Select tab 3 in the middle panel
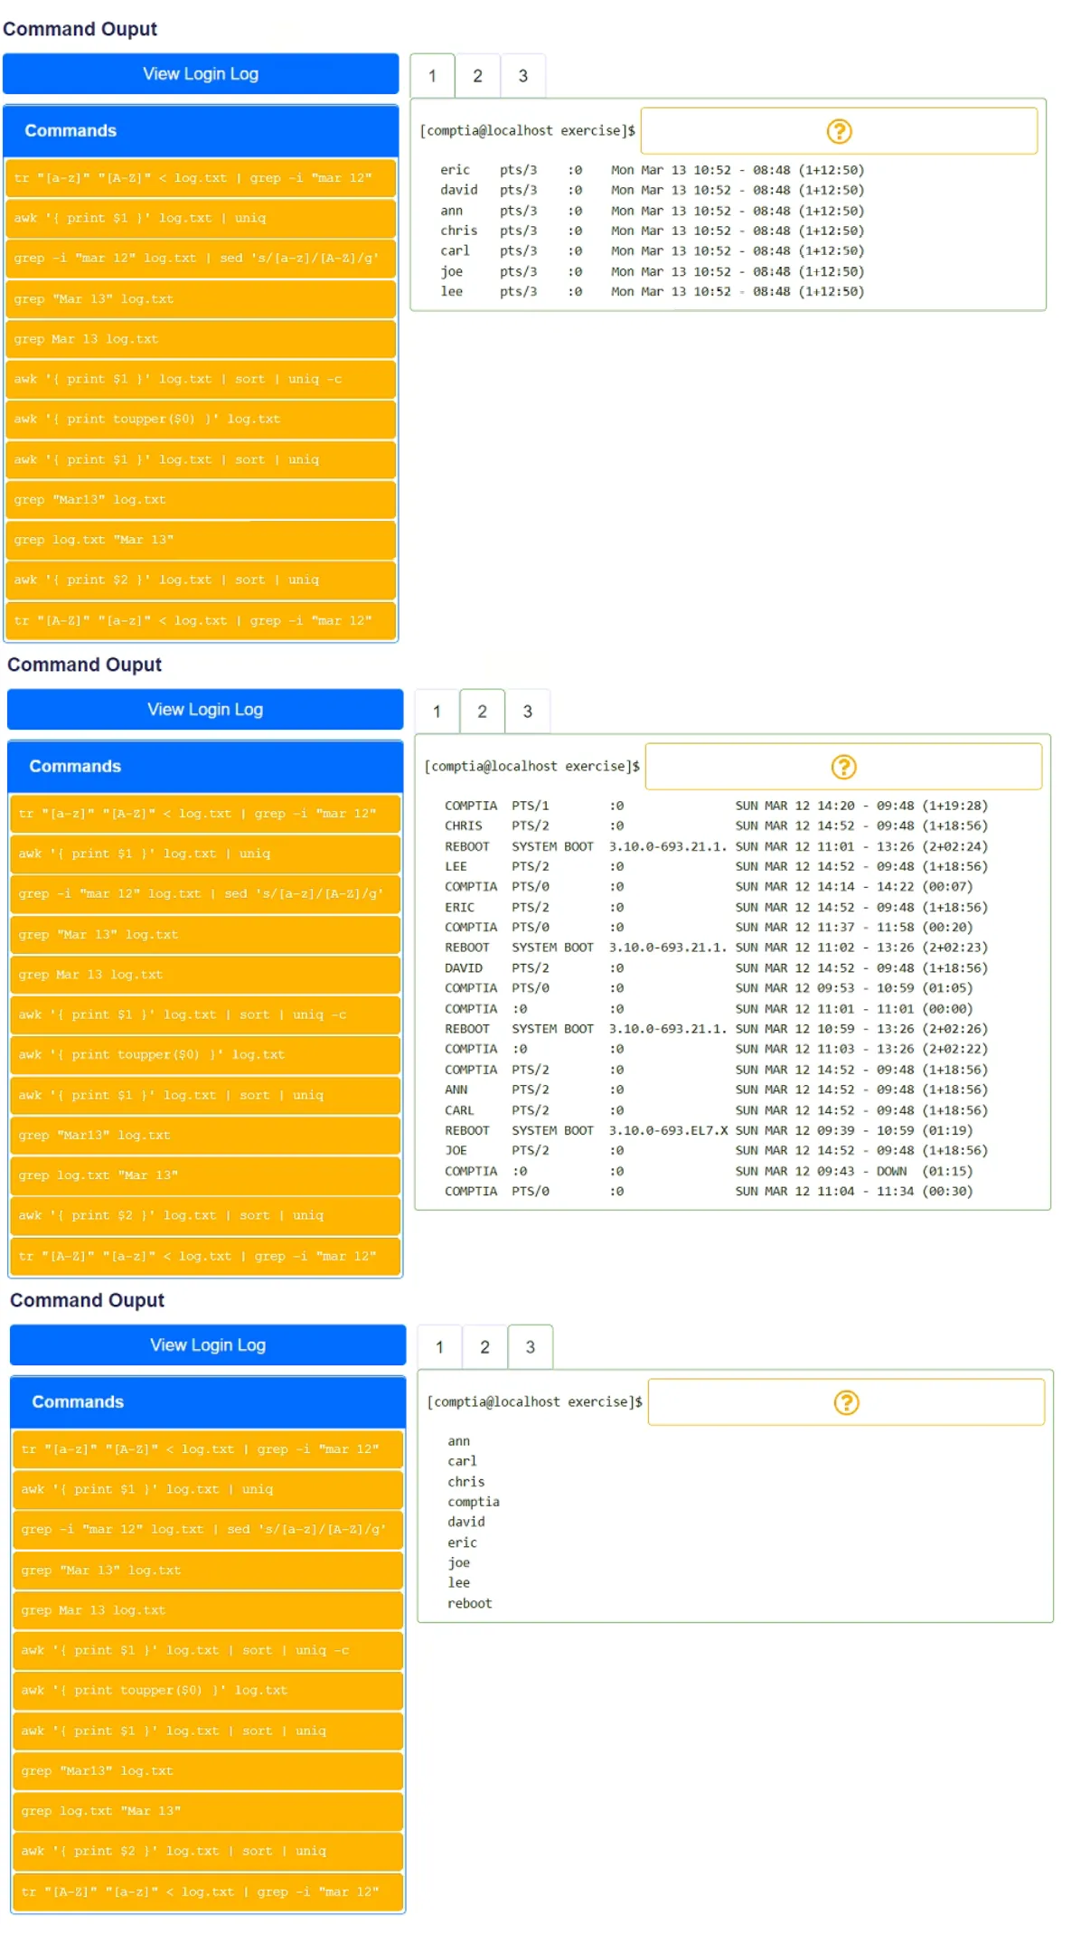The height and width of the screenshot is (1934, 1081). (x=527, y=712)
